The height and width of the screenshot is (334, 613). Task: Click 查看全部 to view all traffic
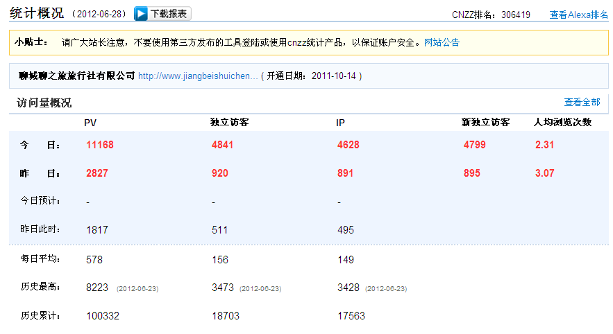(582, 102)
